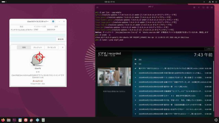The height and width of the screenshot is (123, 219).
Task: Click the 戻る(B) button in ClamTk
Action: pos(61,39)
